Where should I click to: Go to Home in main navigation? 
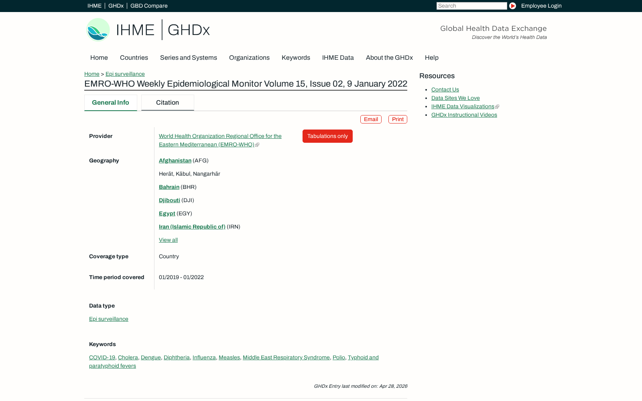99,58
